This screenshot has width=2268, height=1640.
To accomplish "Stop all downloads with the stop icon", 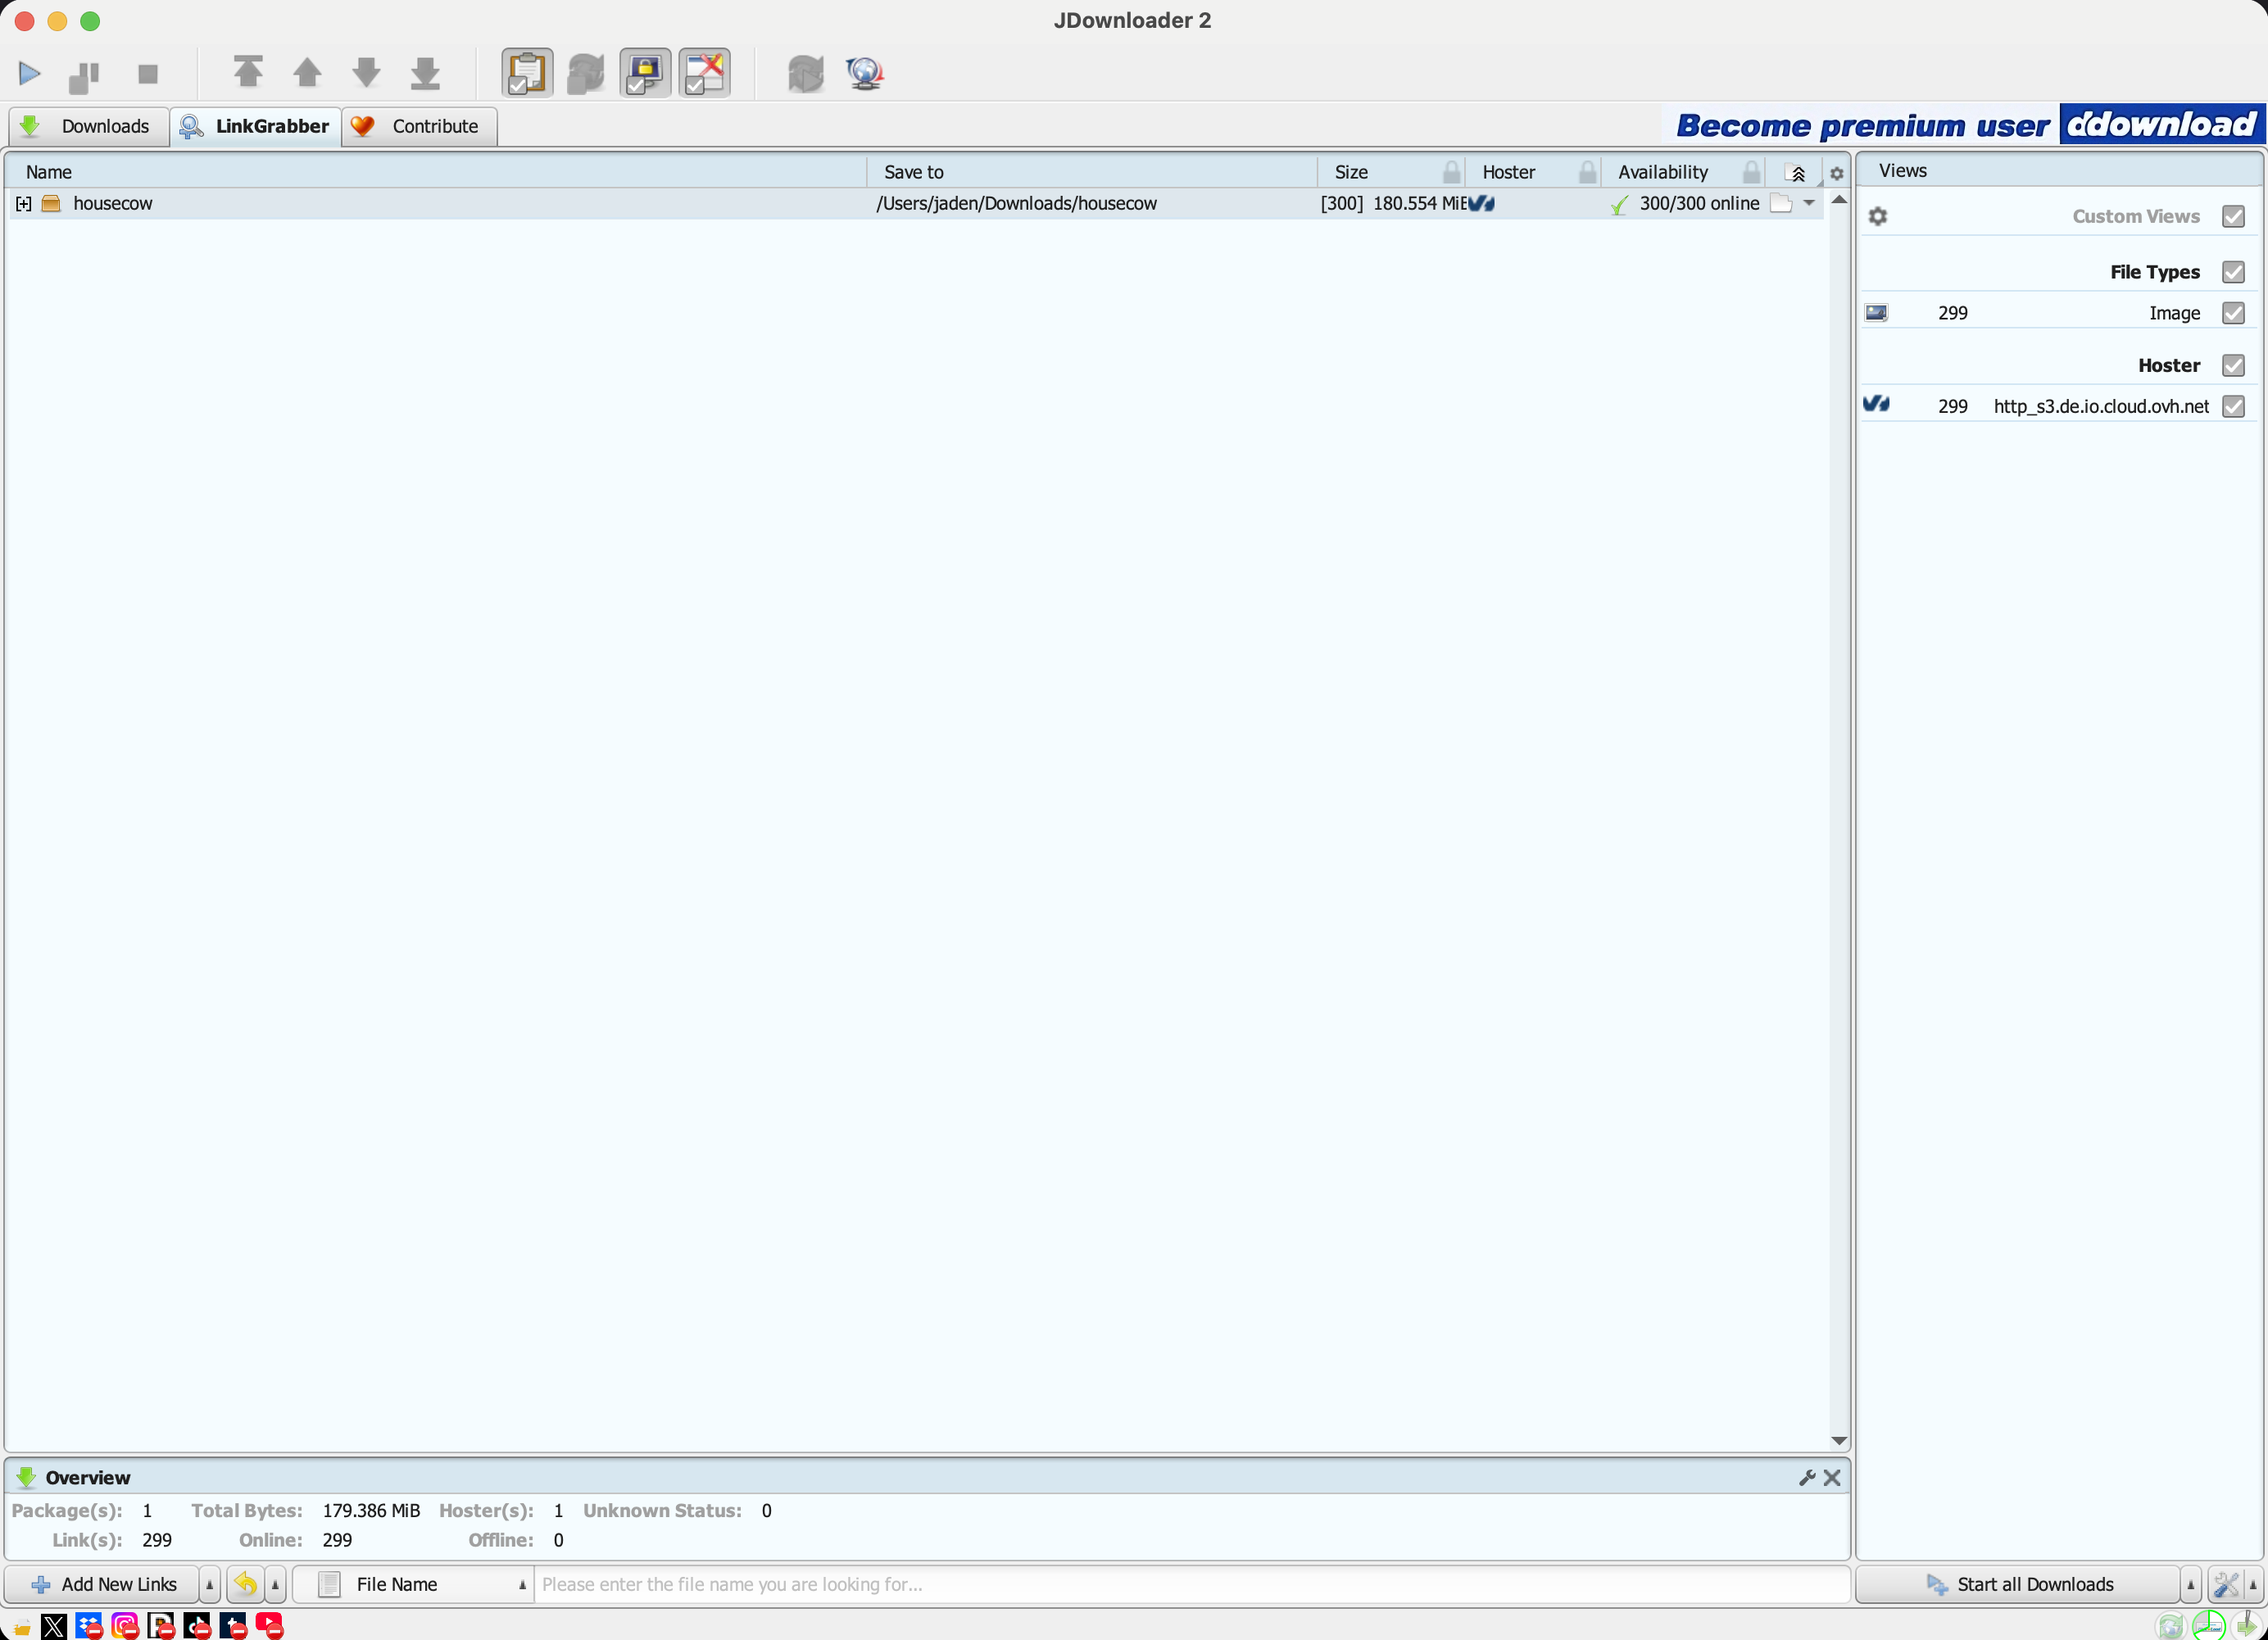I will coord(148,73).
